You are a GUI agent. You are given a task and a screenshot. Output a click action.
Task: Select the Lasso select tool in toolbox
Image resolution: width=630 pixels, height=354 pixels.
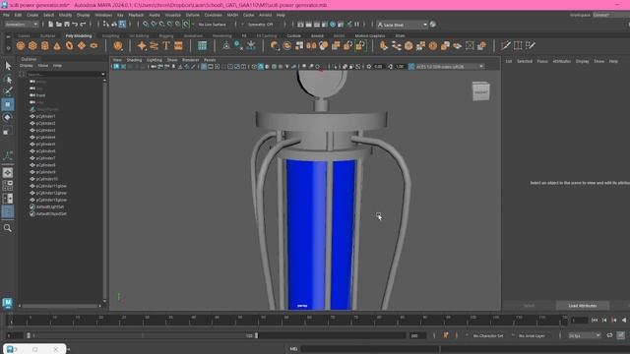tap(8, 79)
